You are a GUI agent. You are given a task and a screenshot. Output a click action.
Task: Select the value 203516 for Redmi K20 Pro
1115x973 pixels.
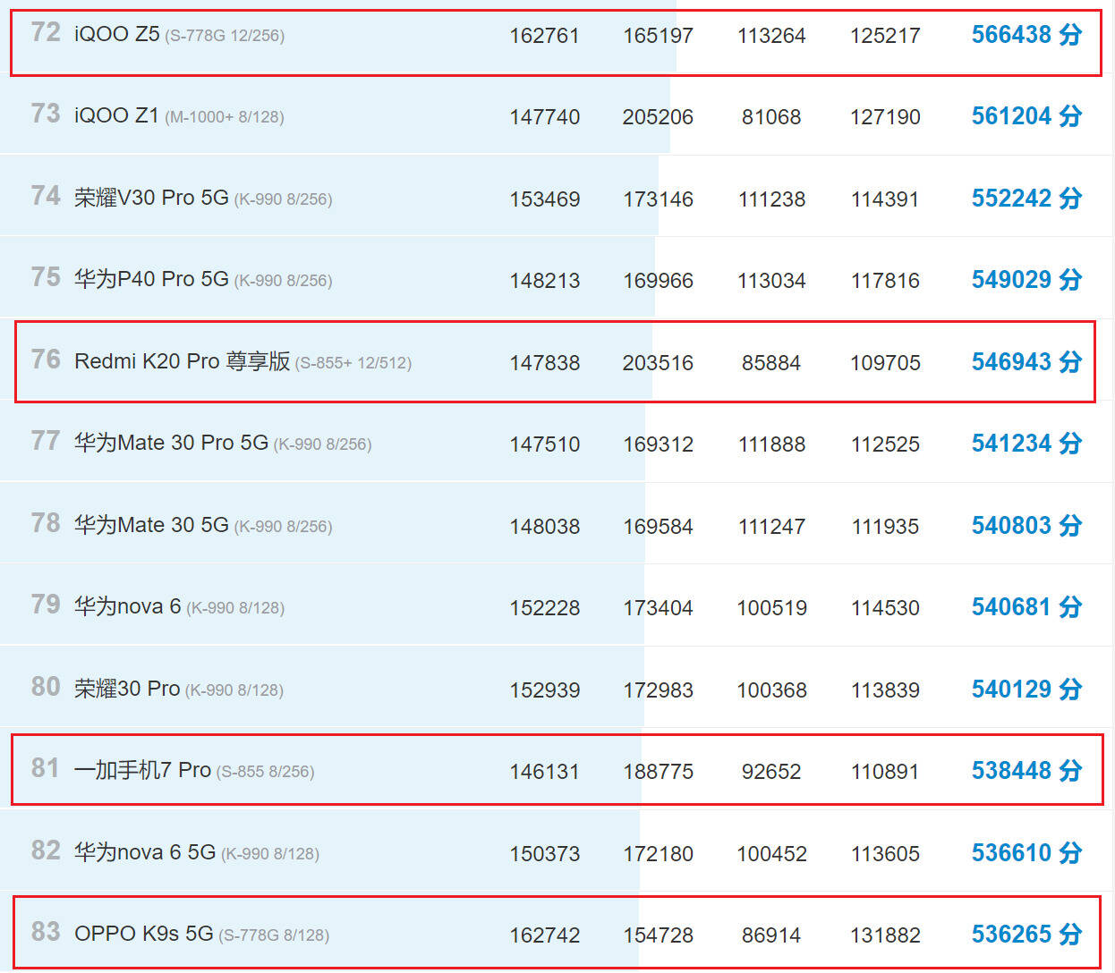pyautogui.click(x=659, y=363)
